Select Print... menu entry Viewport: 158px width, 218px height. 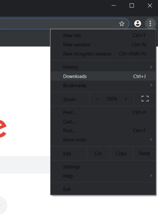(x=103, y=112)
